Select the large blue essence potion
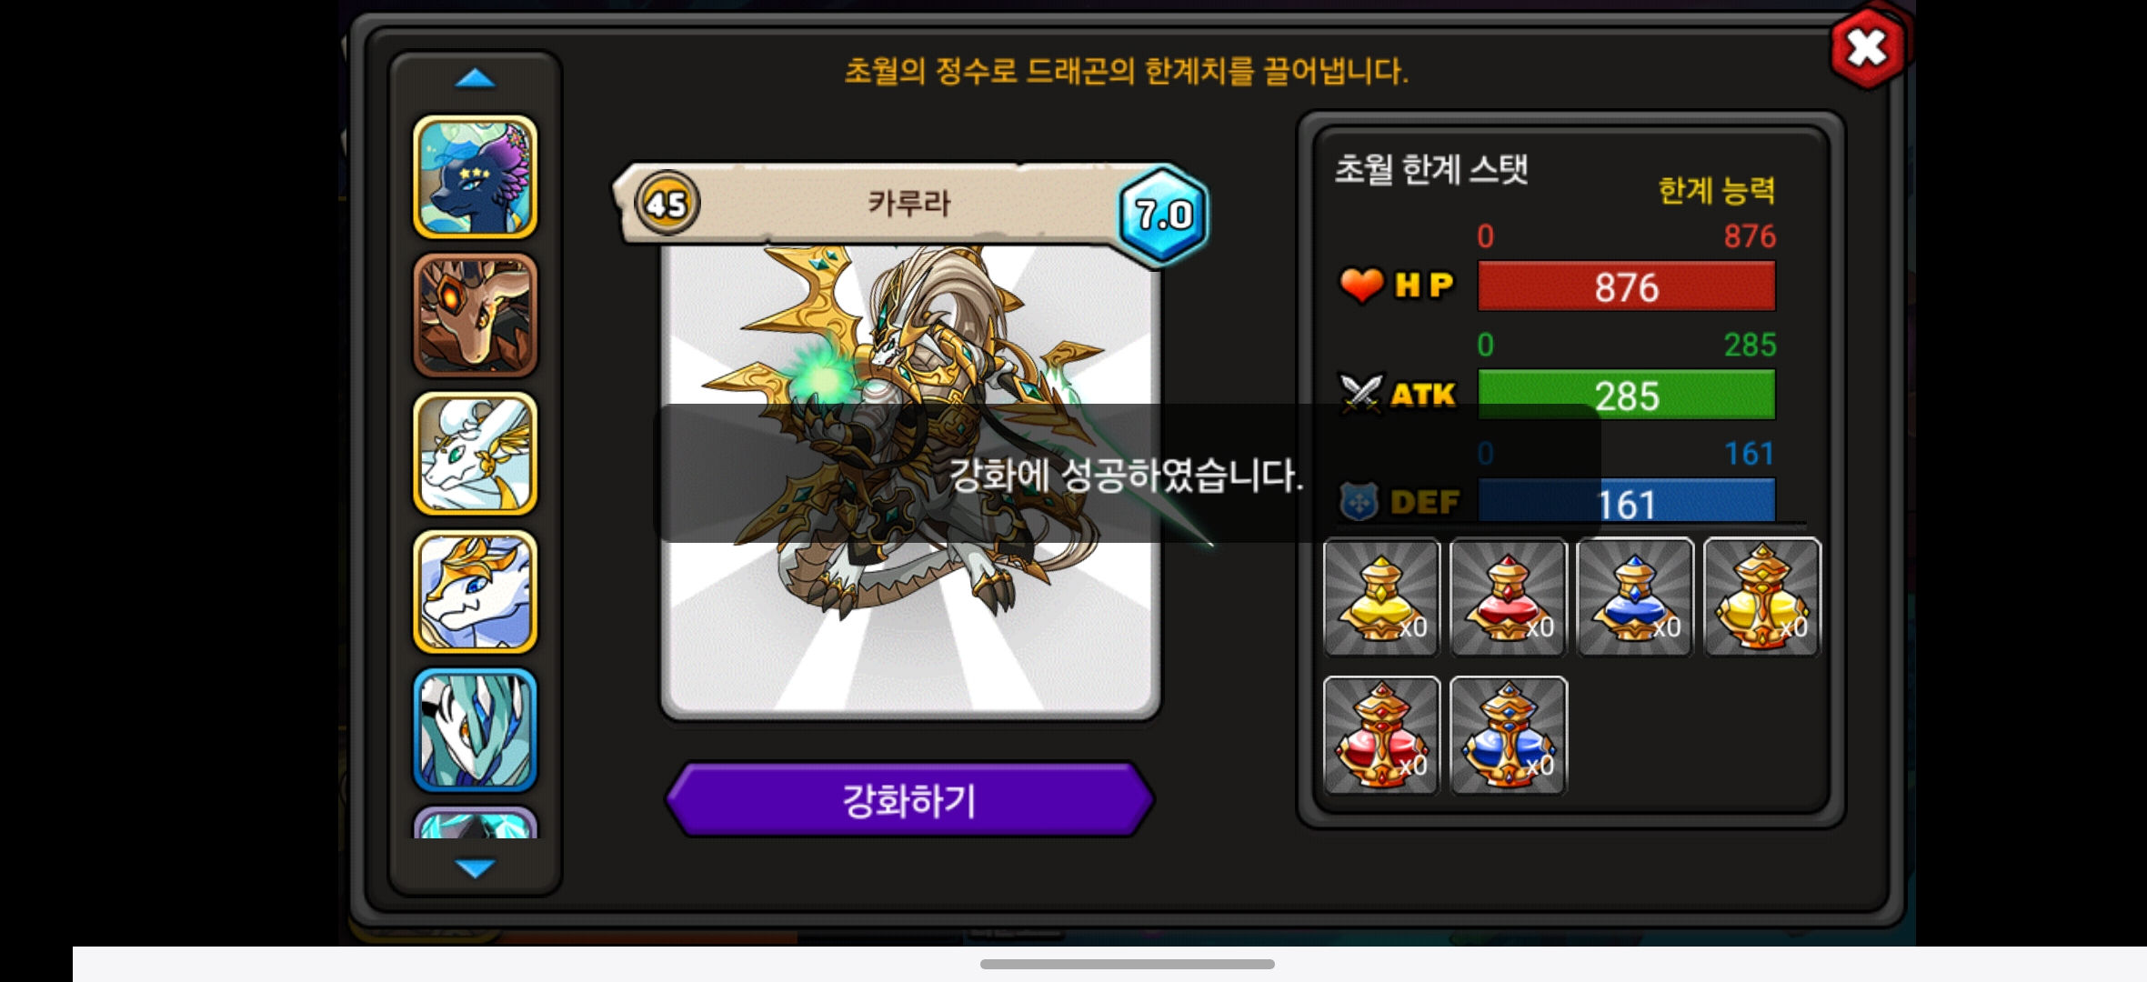The width and height of the screenshot is (2147, 982). point(1508,735)
